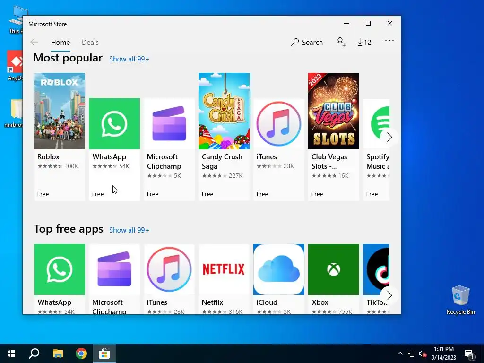Click the Club Vegas Slots title text
The width and height of the screenshot is (484, 363).
[x=329, y=162]
